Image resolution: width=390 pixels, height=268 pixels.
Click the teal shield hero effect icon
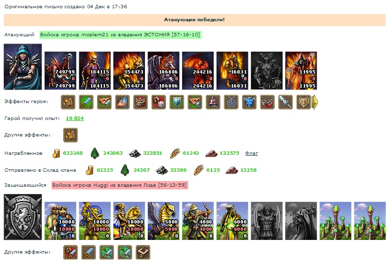point(176,102)
